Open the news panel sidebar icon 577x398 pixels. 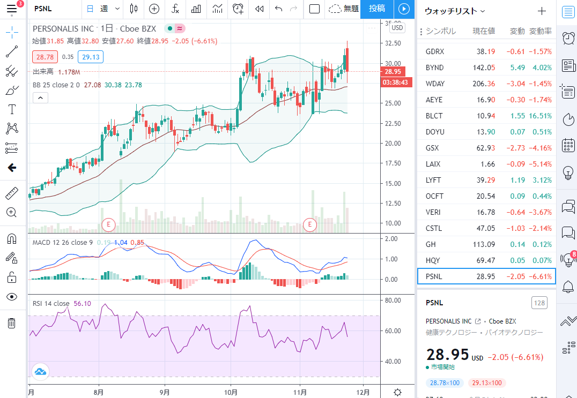click(x=568, y=66)
